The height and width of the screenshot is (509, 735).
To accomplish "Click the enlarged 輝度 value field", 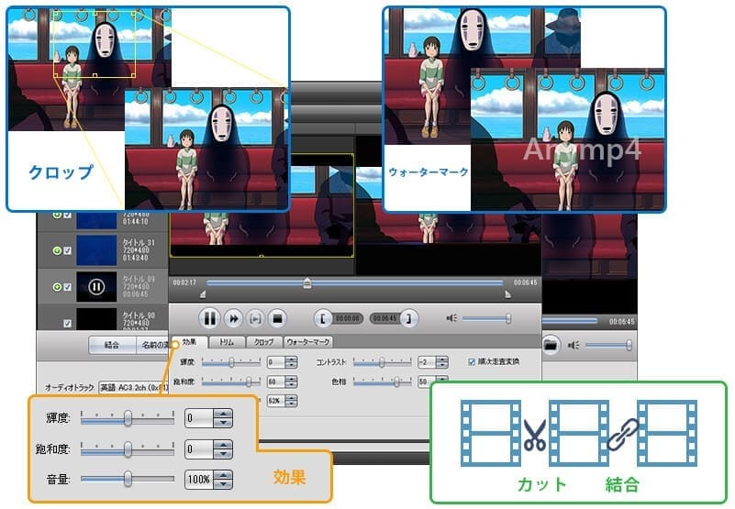I will point(199,418).
